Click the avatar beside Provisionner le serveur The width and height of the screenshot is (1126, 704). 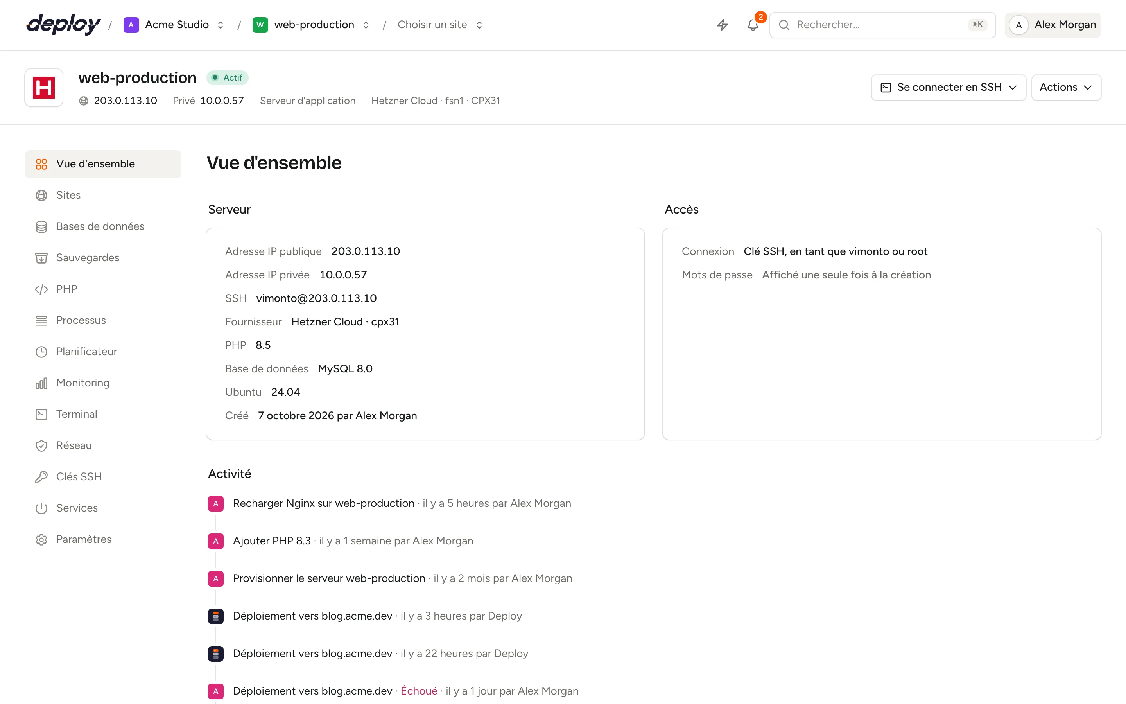point(216,579)
